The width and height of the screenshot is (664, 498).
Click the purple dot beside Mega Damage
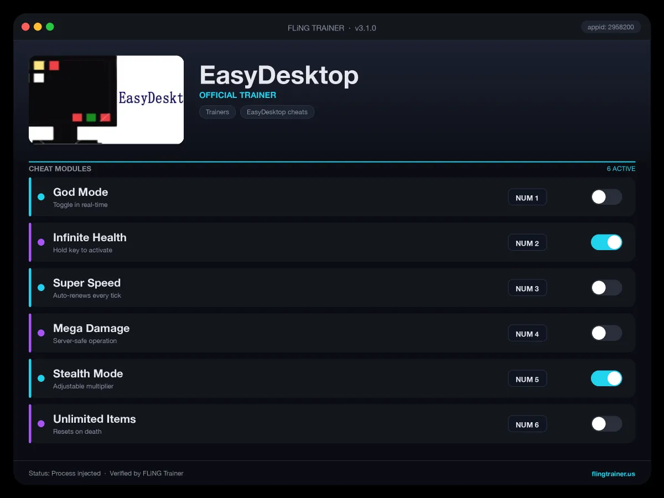41,333
